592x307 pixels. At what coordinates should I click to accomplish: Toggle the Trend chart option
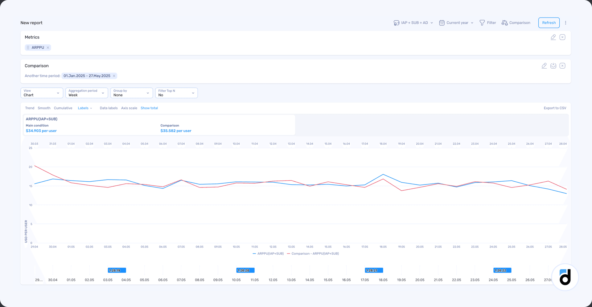pos(30,108)
